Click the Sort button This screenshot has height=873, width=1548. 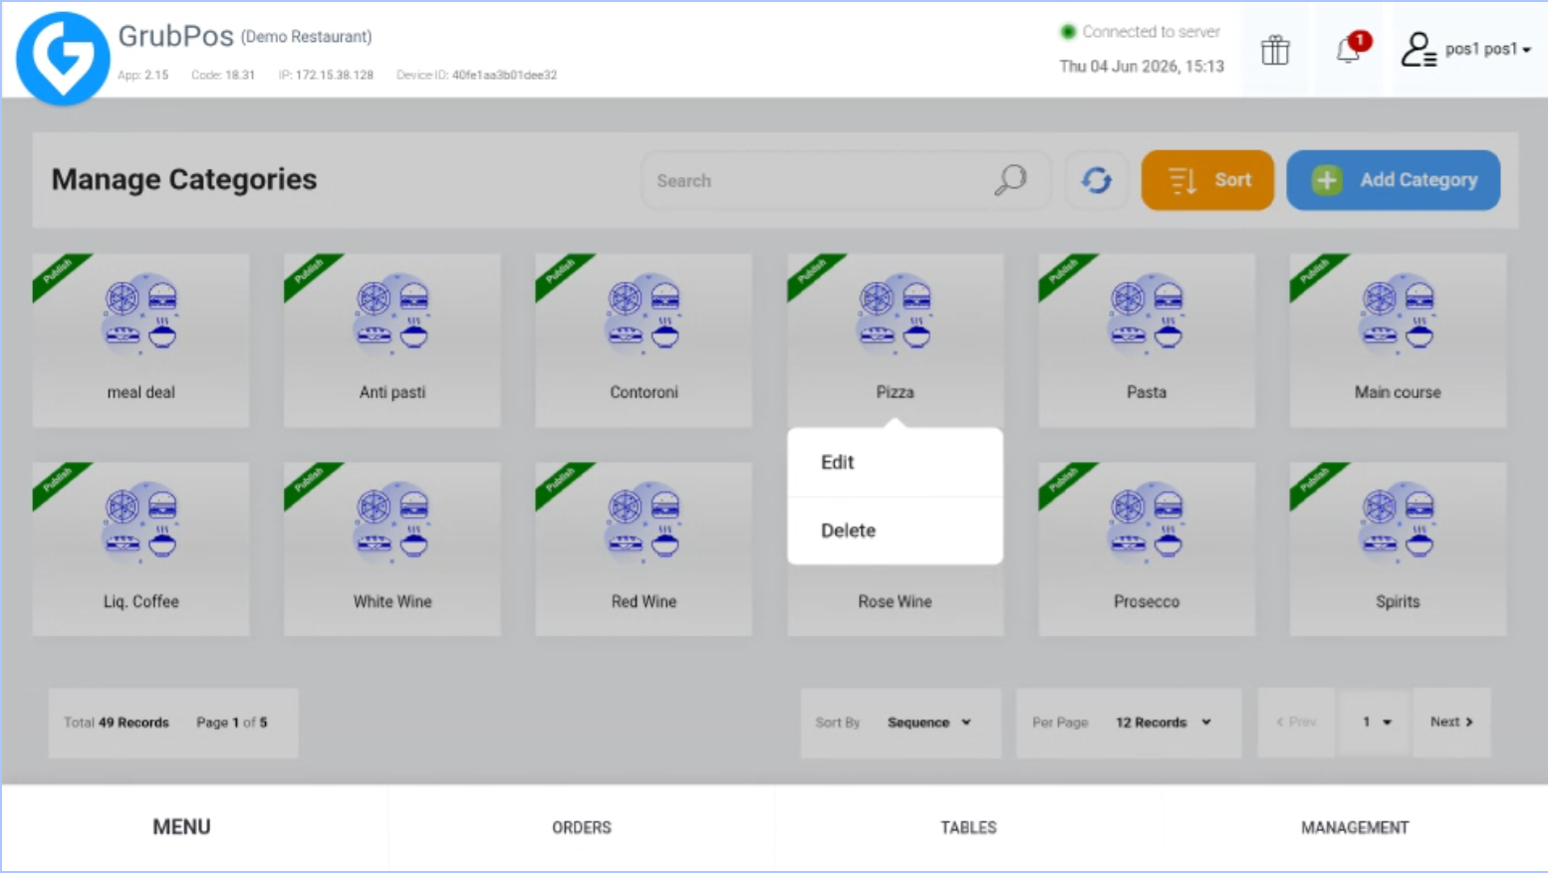coord(1207,180)
